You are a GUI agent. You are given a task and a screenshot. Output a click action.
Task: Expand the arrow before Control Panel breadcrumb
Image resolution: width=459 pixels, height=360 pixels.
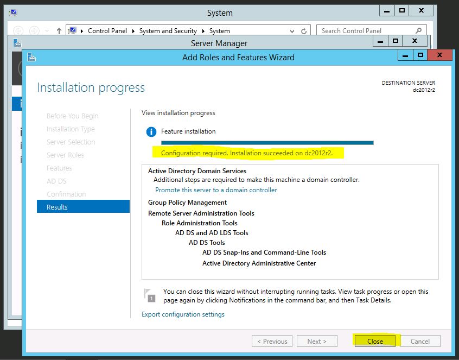coord(82,31)
